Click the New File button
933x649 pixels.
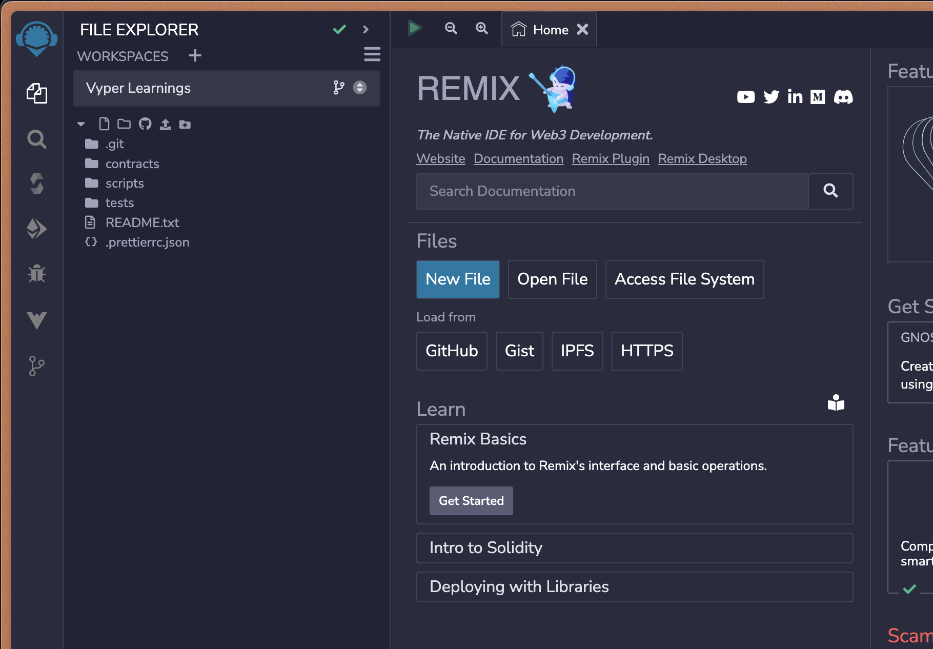(458, 279)
